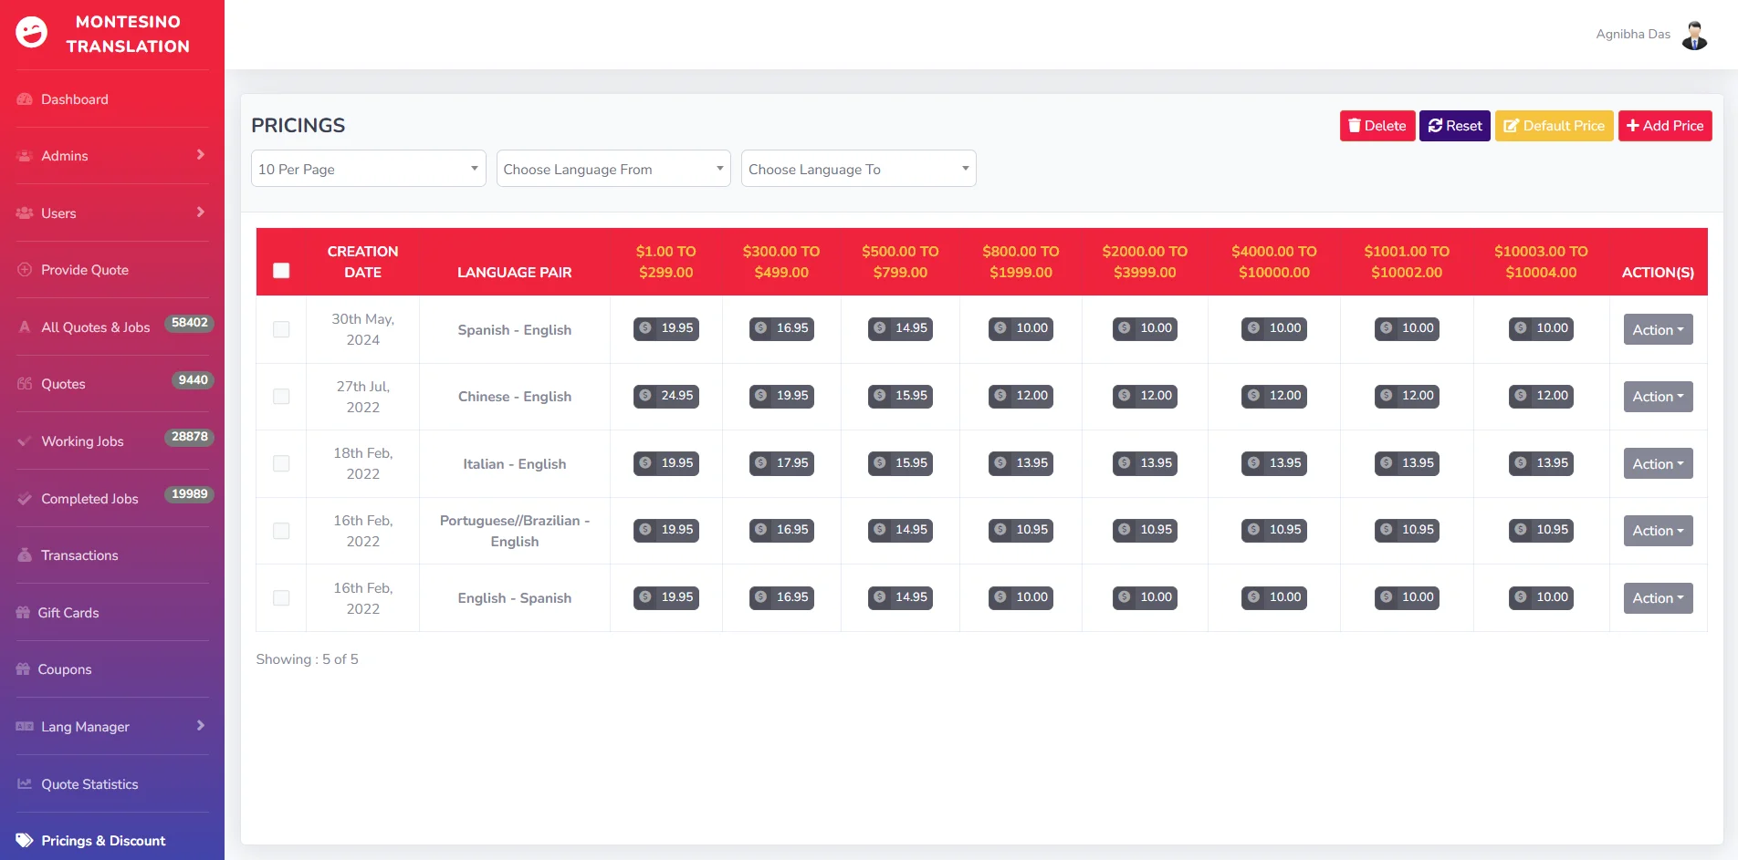The image size is (1738, 860).
Task: Click the Montesino Translation logo icon
Action: click(32, 33)
